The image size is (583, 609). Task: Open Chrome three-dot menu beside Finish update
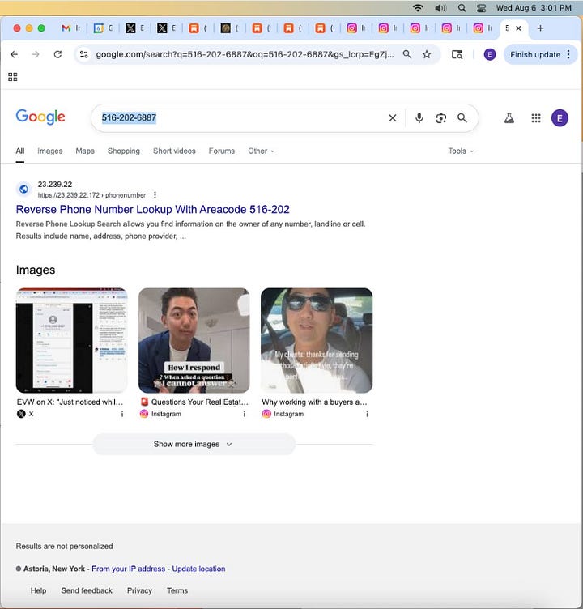568,54
